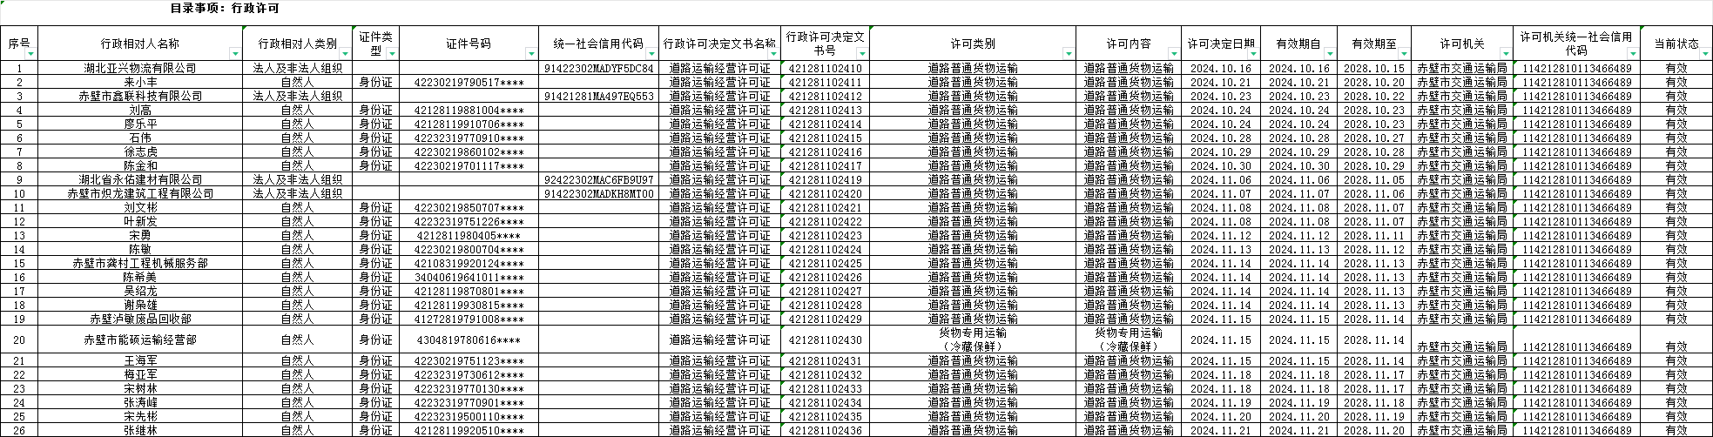1713x437 pixels.
Task: Select credit code 91422302MADYF5DC84
Action: (598, 68)
